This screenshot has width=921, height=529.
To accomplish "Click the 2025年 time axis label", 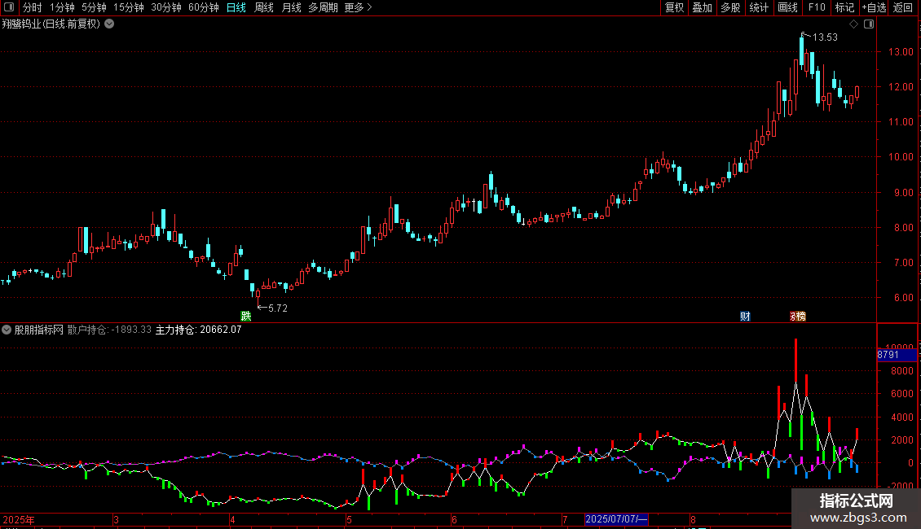I will (19, 519).
